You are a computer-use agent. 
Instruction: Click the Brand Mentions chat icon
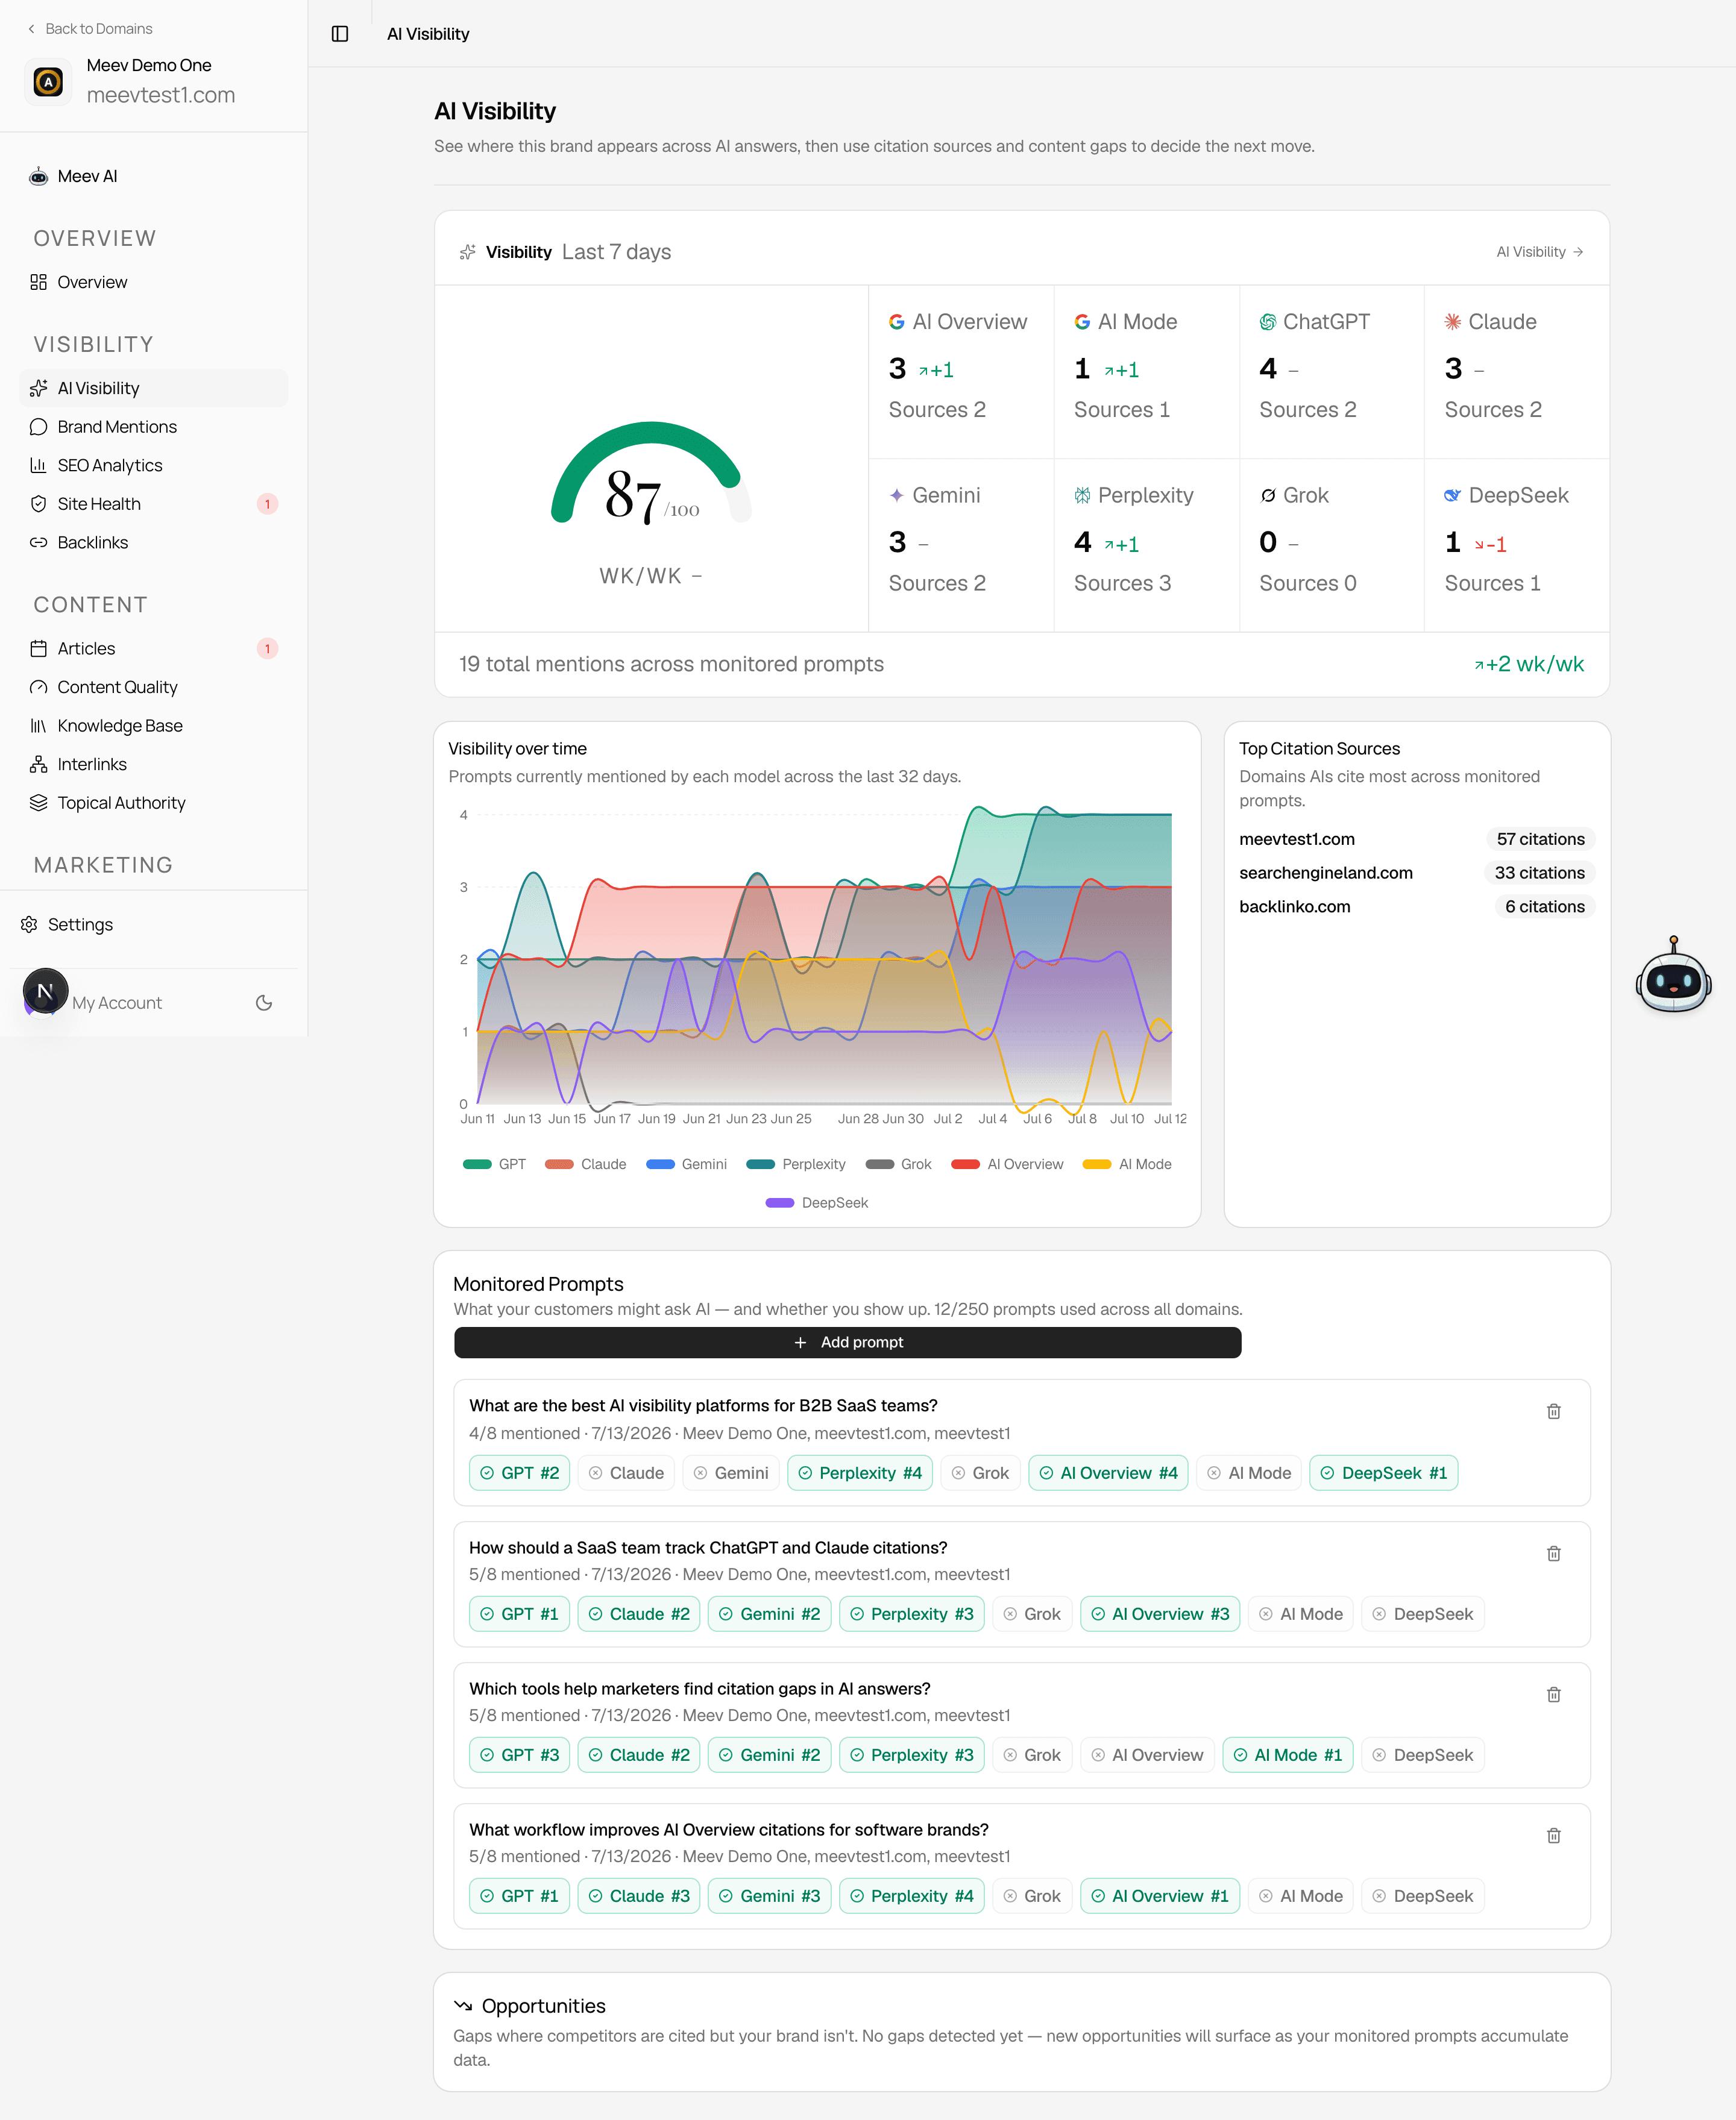pyautogui.click(x=38, y=427)
